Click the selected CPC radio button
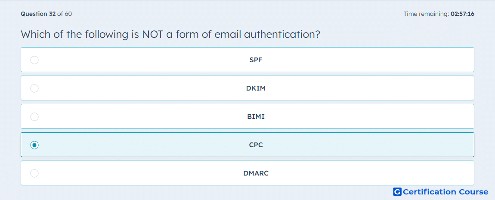The height and width of the screenshot is (200, 495). point(34,145)
